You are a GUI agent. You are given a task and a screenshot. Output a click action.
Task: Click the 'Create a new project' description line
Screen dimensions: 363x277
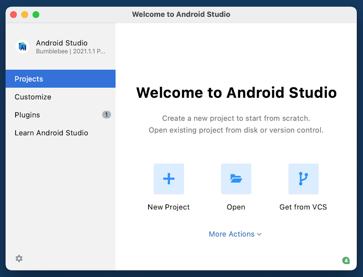[x=236, y=119]
